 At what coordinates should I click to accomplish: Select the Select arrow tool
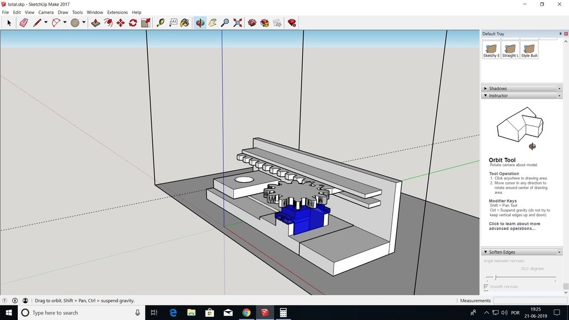click(x=8, y=22)
